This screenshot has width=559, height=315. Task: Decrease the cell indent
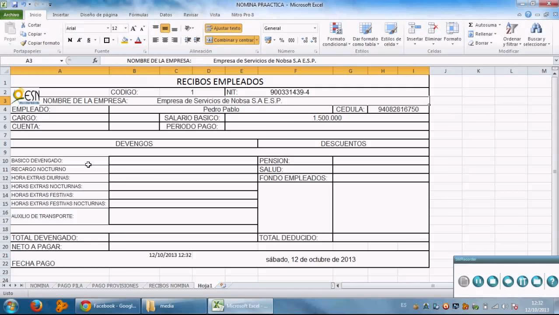click(x=188, y=40)
